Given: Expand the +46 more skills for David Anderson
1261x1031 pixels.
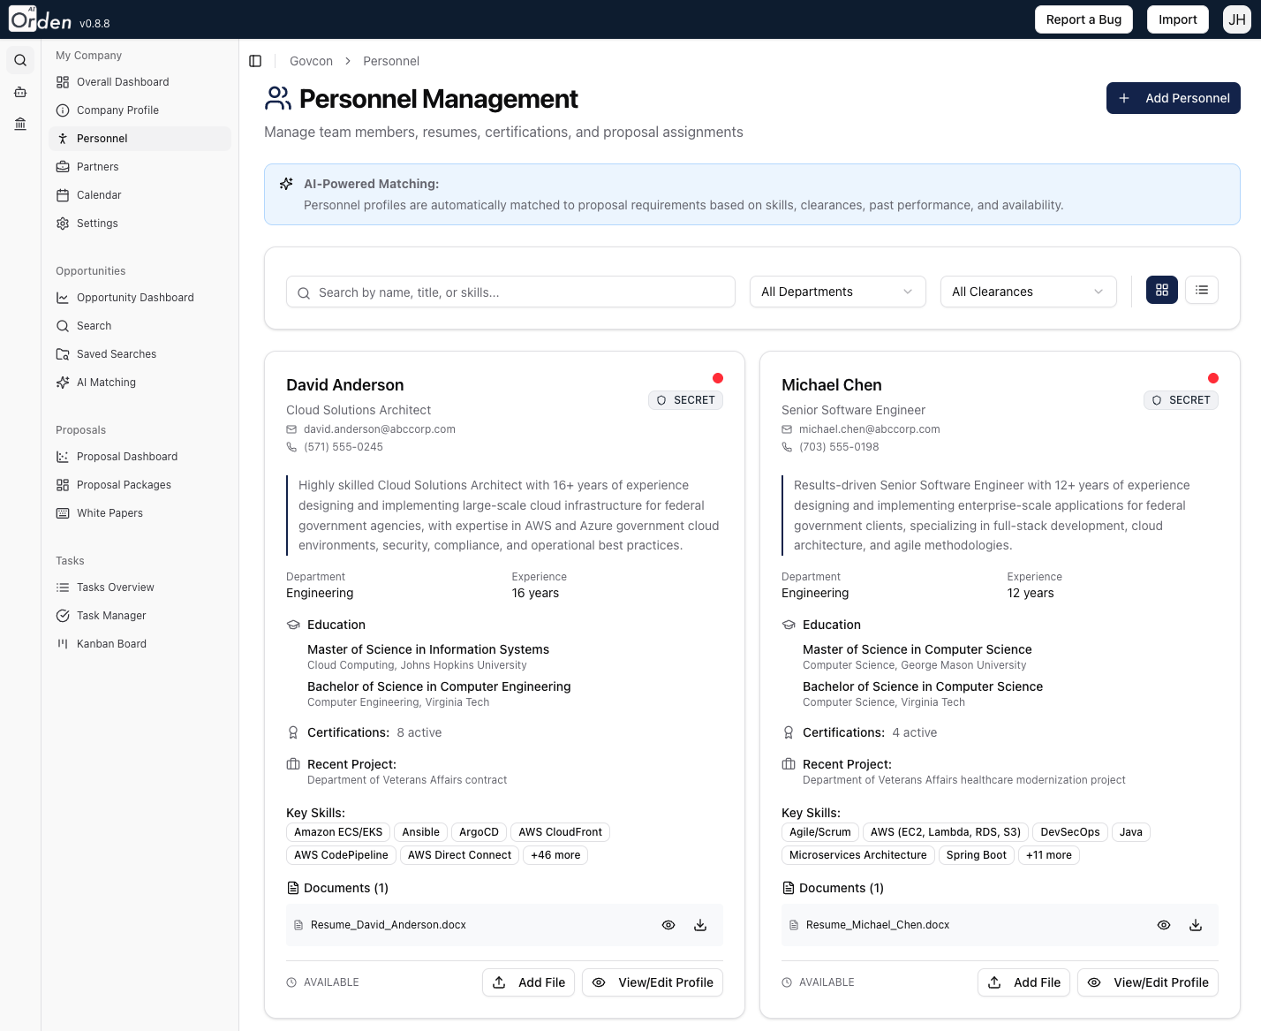Looking at the screenshot, I should [555, 854].
